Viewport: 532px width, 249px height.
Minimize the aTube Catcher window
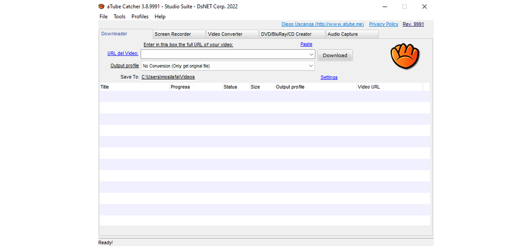click(x=385, y=7)
